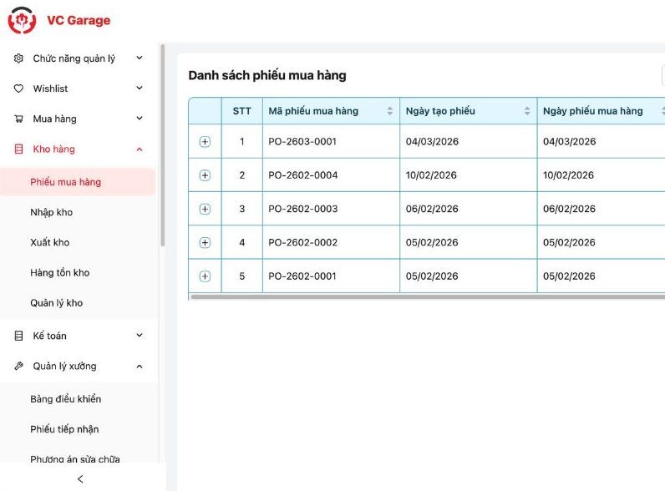
Task: Go to Bảng điều khiển page
Action: (65, 399)
